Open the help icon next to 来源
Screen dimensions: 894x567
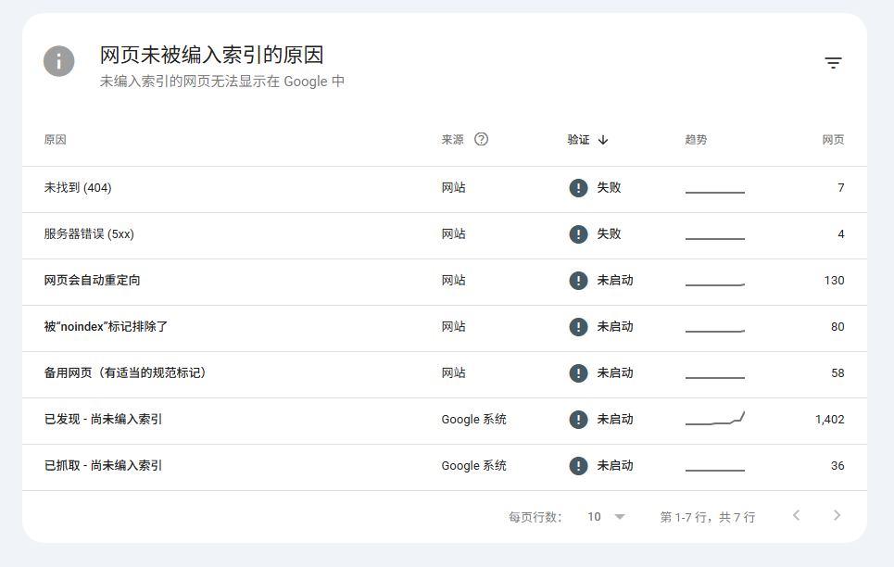click(x=481, y=139)
